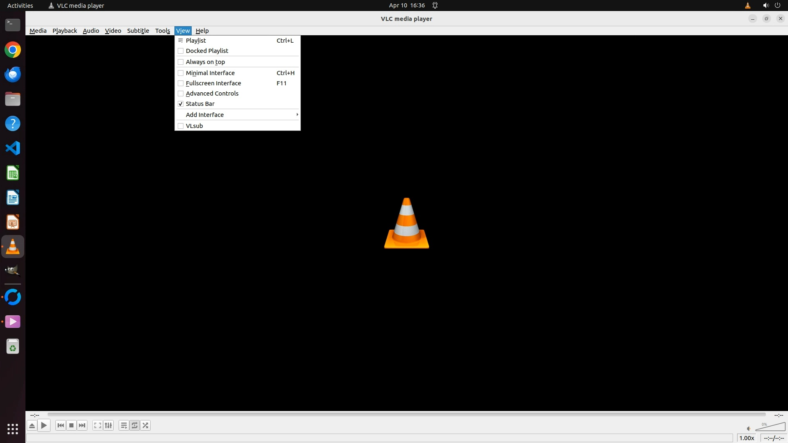Skip to previous media track
This screenshot has width=788, height=443.
point(61,425)
